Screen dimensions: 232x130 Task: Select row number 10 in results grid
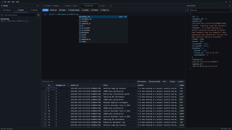click(x=44, y=114)
